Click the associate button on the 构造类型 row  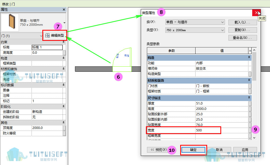click(x=250, y=74)
